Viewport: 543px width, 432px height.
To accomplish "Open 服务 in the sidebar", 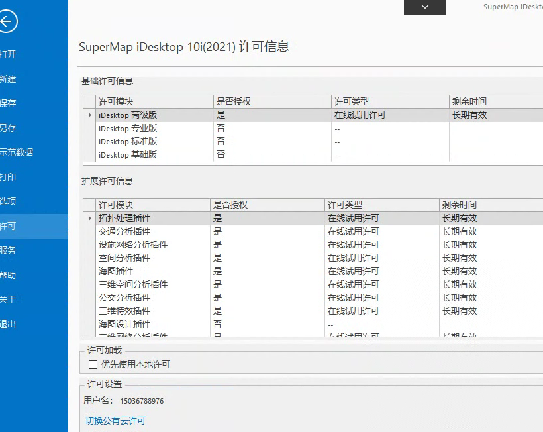I will (34, 250).
